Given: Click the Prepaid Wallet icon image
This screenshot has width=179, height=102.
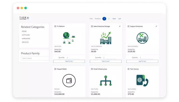Looking at the screenshot, I should 69,81.
